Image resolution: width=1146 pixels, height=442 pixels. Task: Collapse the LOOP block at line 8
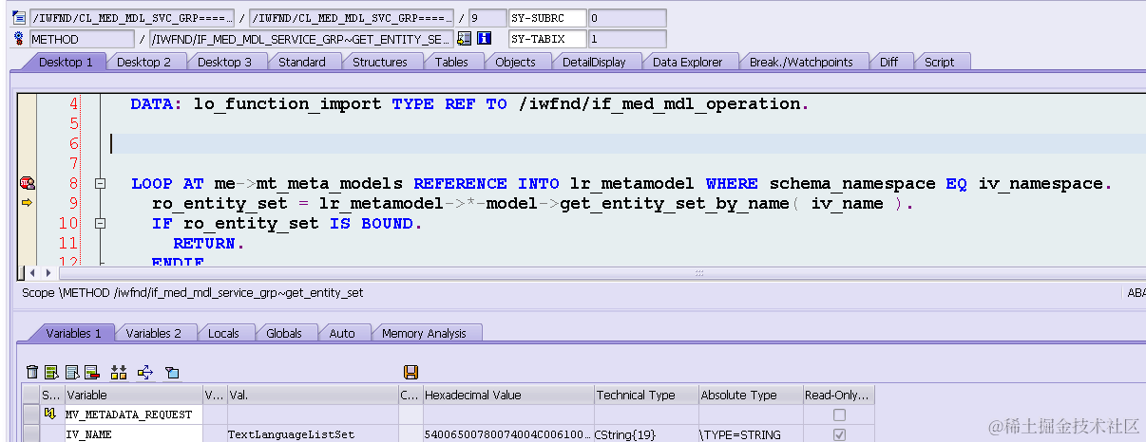[99, 183]
